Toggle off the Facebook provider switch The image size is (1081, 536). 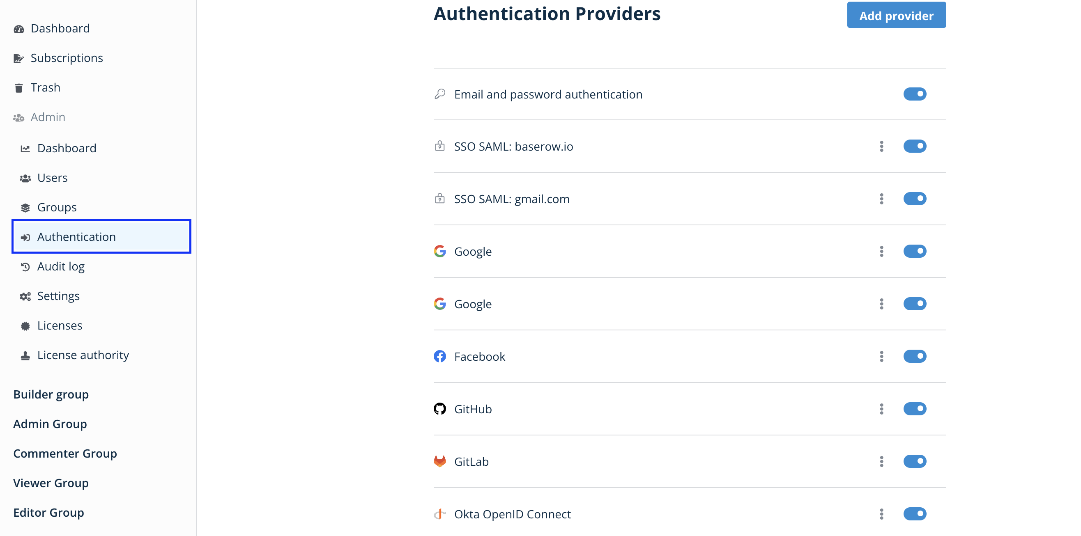point(914,356)
